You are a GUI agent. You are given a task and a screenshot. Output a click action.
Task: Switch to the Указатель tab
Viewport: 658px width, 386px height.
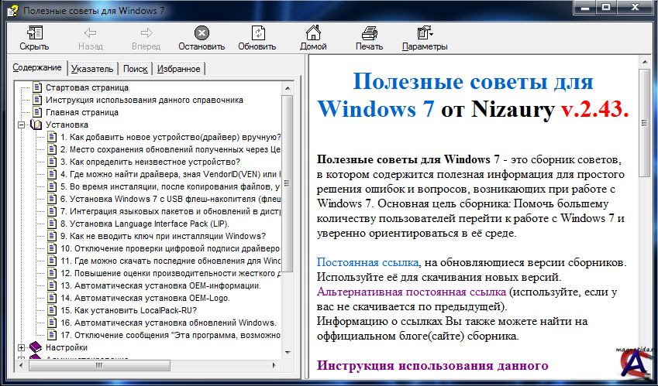(92, 69)
